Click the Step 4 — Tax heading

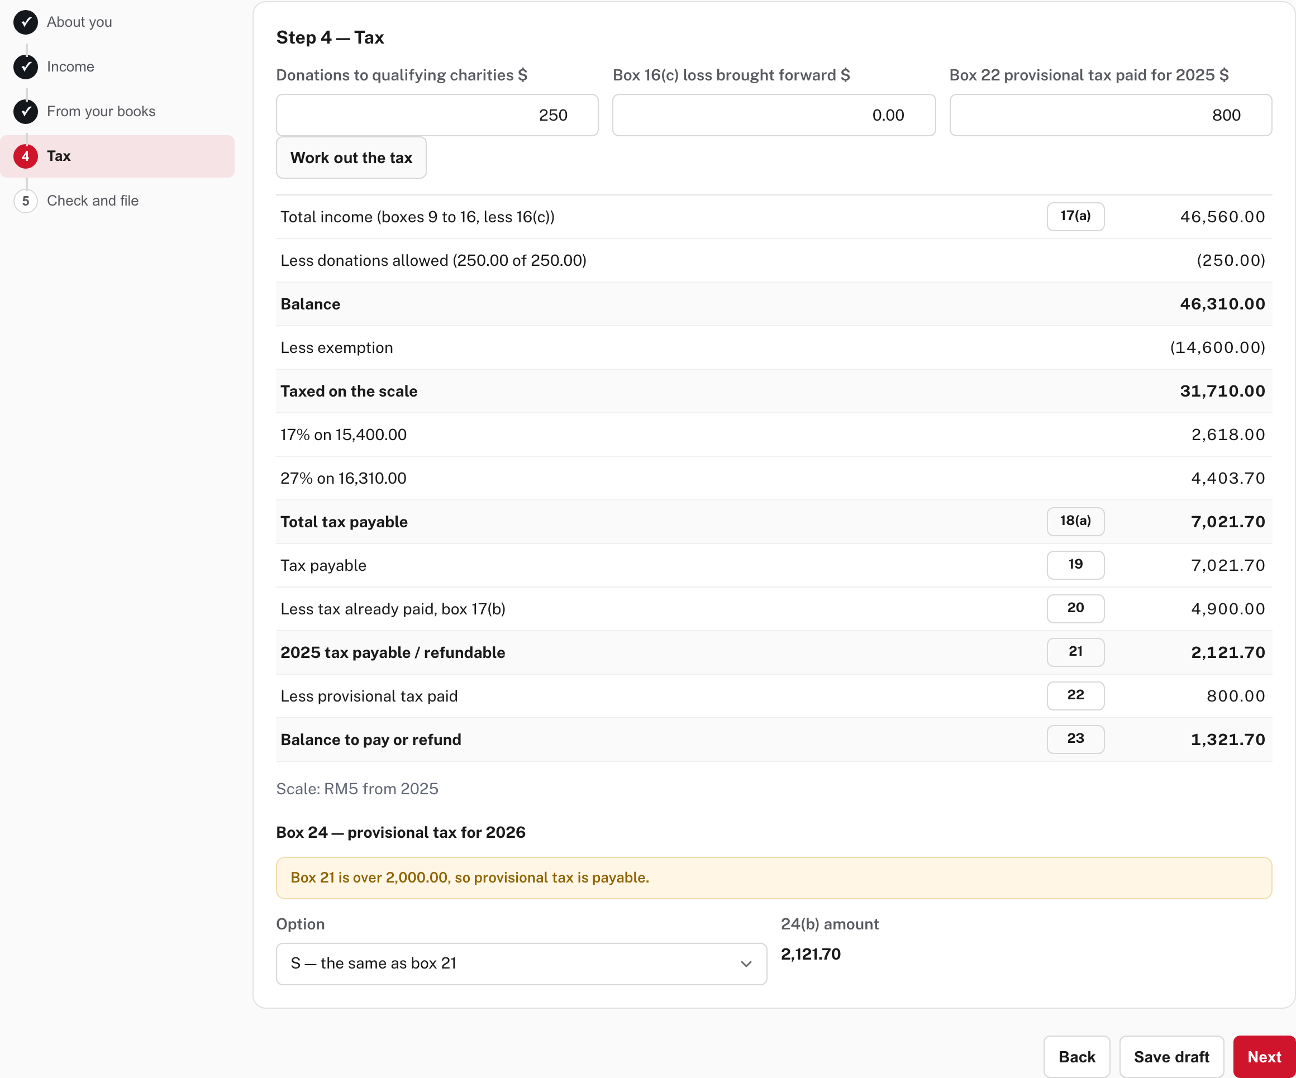tap(330, 37)
